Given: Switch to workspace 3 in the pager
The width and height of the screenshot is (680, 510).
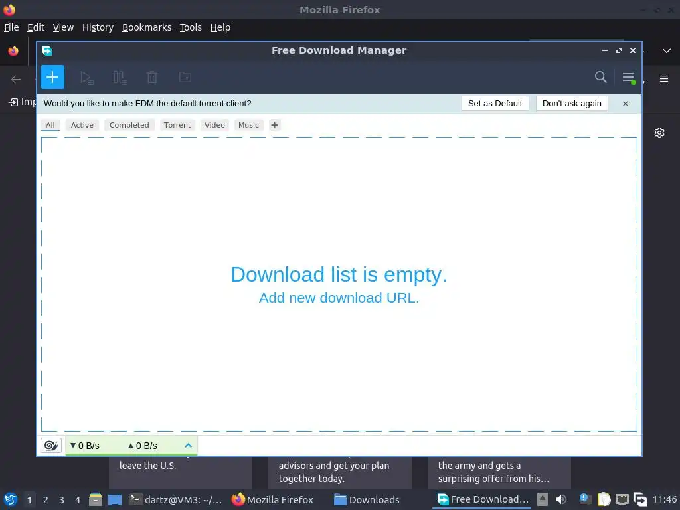Looking at the screenshot, I should pyautogui.click(x=62, y=500).
